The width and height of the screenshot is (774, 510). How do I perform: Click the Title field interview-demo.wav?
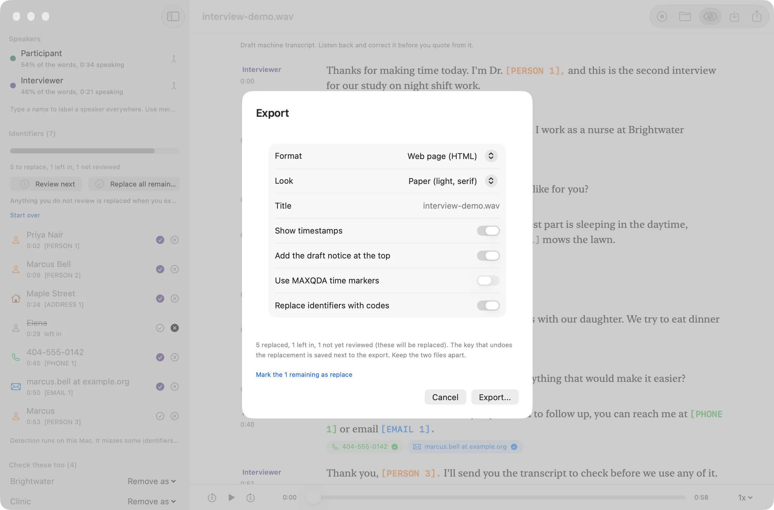point(461,205)
